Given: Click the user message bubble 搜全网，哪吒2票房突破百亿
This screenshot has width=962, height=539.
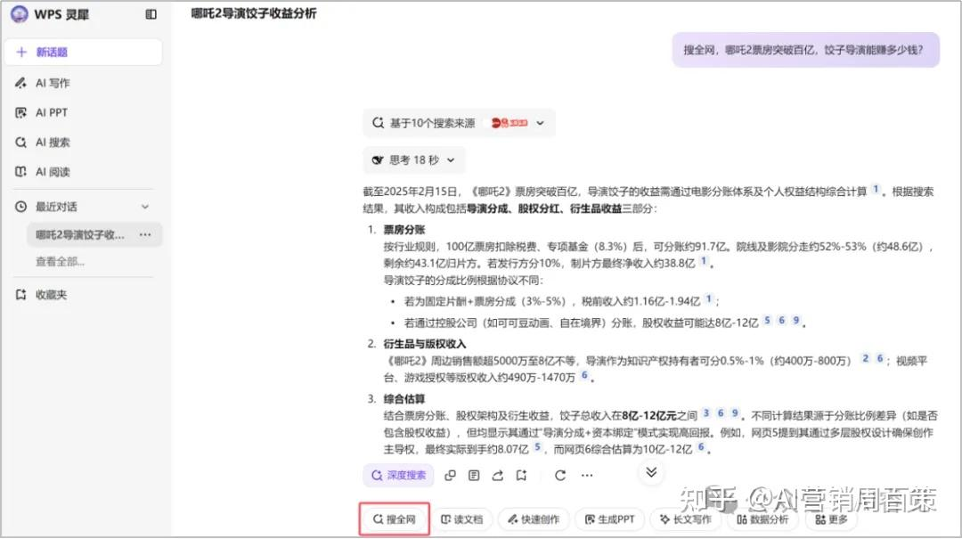Looking at the screenshot, I should pyautogui.click(x=805, y=50).
